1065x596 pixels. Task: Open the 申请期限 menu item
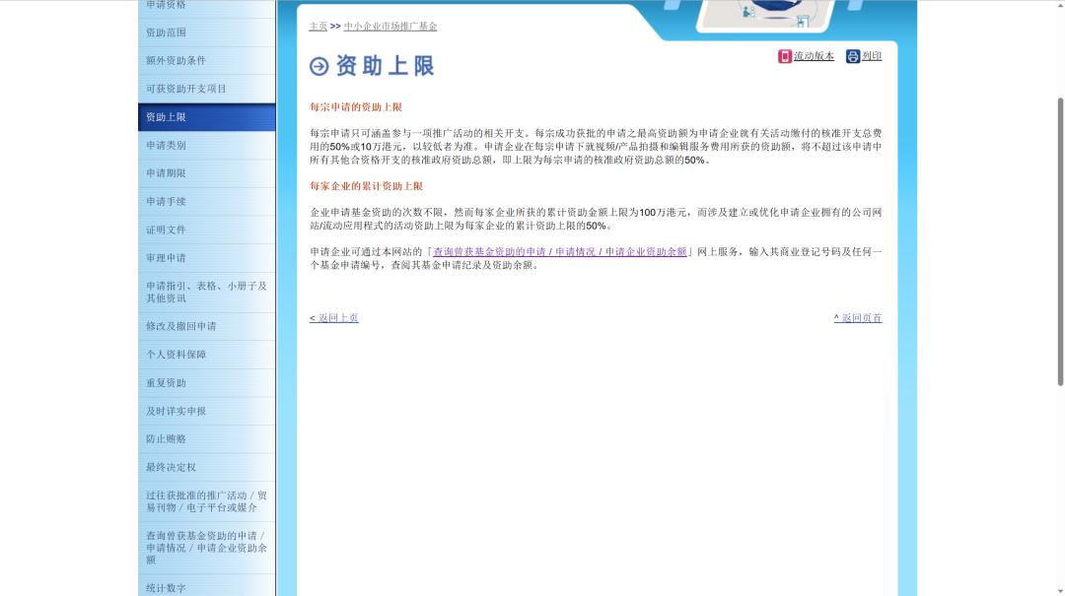[168, 172]
